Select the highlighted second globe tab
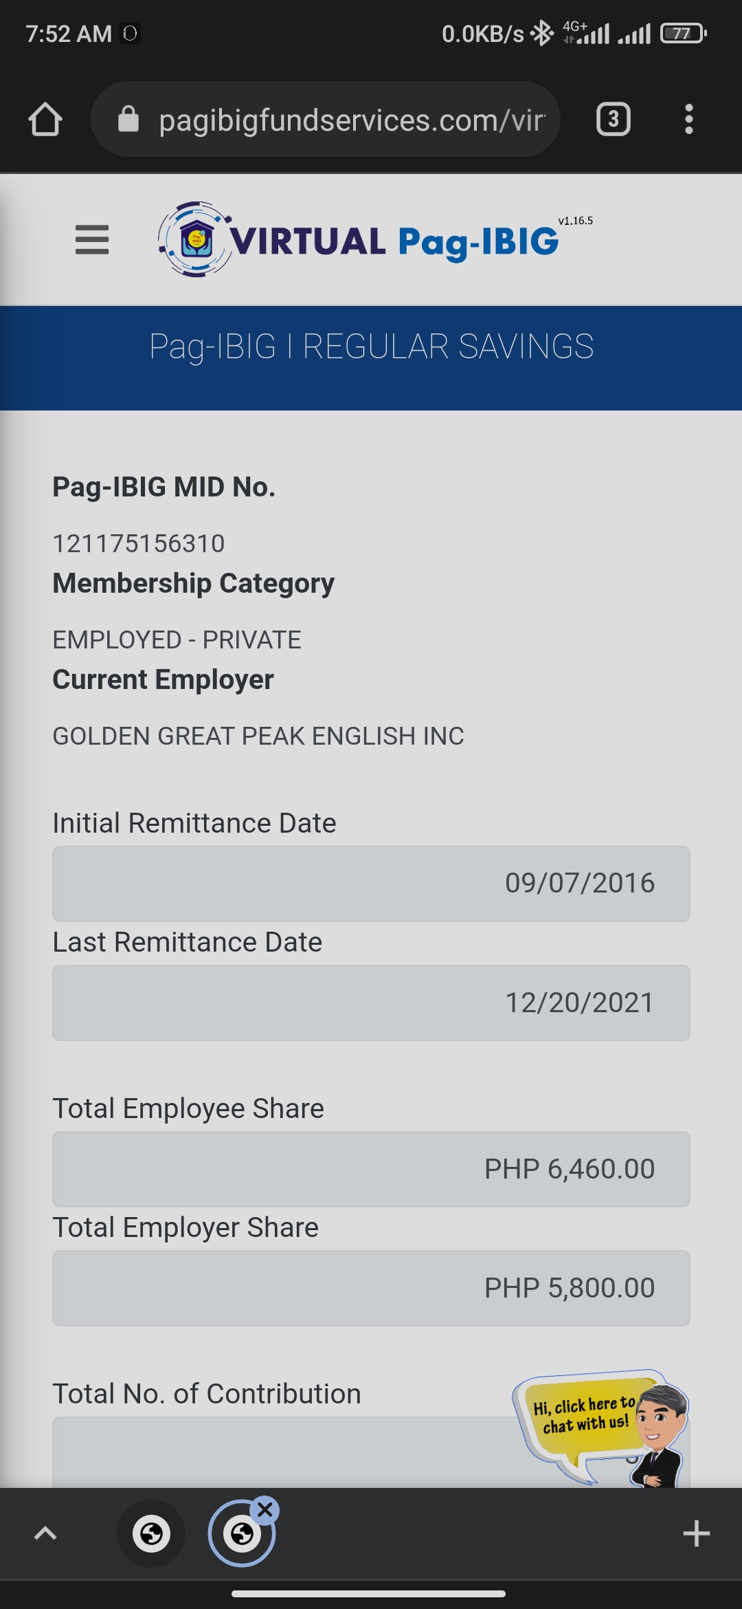742x1609 pixels. click(x=240, y=1535)
